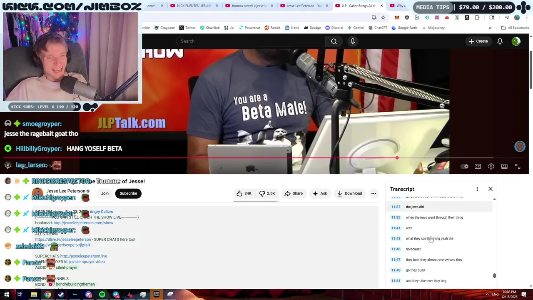This screenshot has height=300, width=533.
Task: Click the Share button
Action: click(x=294, y=193)
